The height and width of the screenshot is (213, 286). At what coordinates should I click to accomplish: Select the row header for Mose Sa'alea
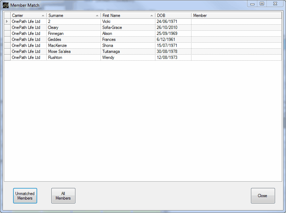pyautogui.click(x=7, y=51)
